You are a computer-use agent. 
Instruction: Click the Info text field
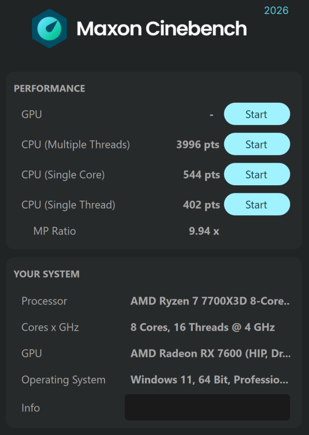207,407
